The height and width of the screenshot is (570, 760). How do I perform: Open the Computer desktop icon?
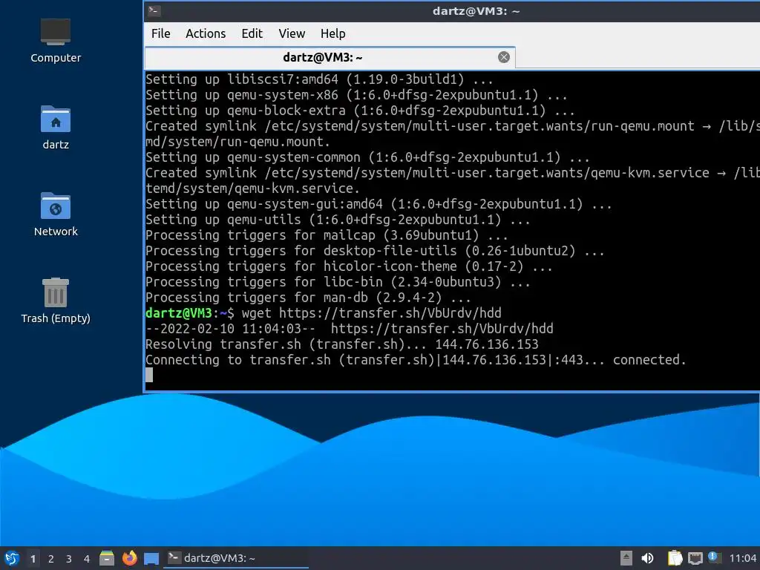[55, 41]
